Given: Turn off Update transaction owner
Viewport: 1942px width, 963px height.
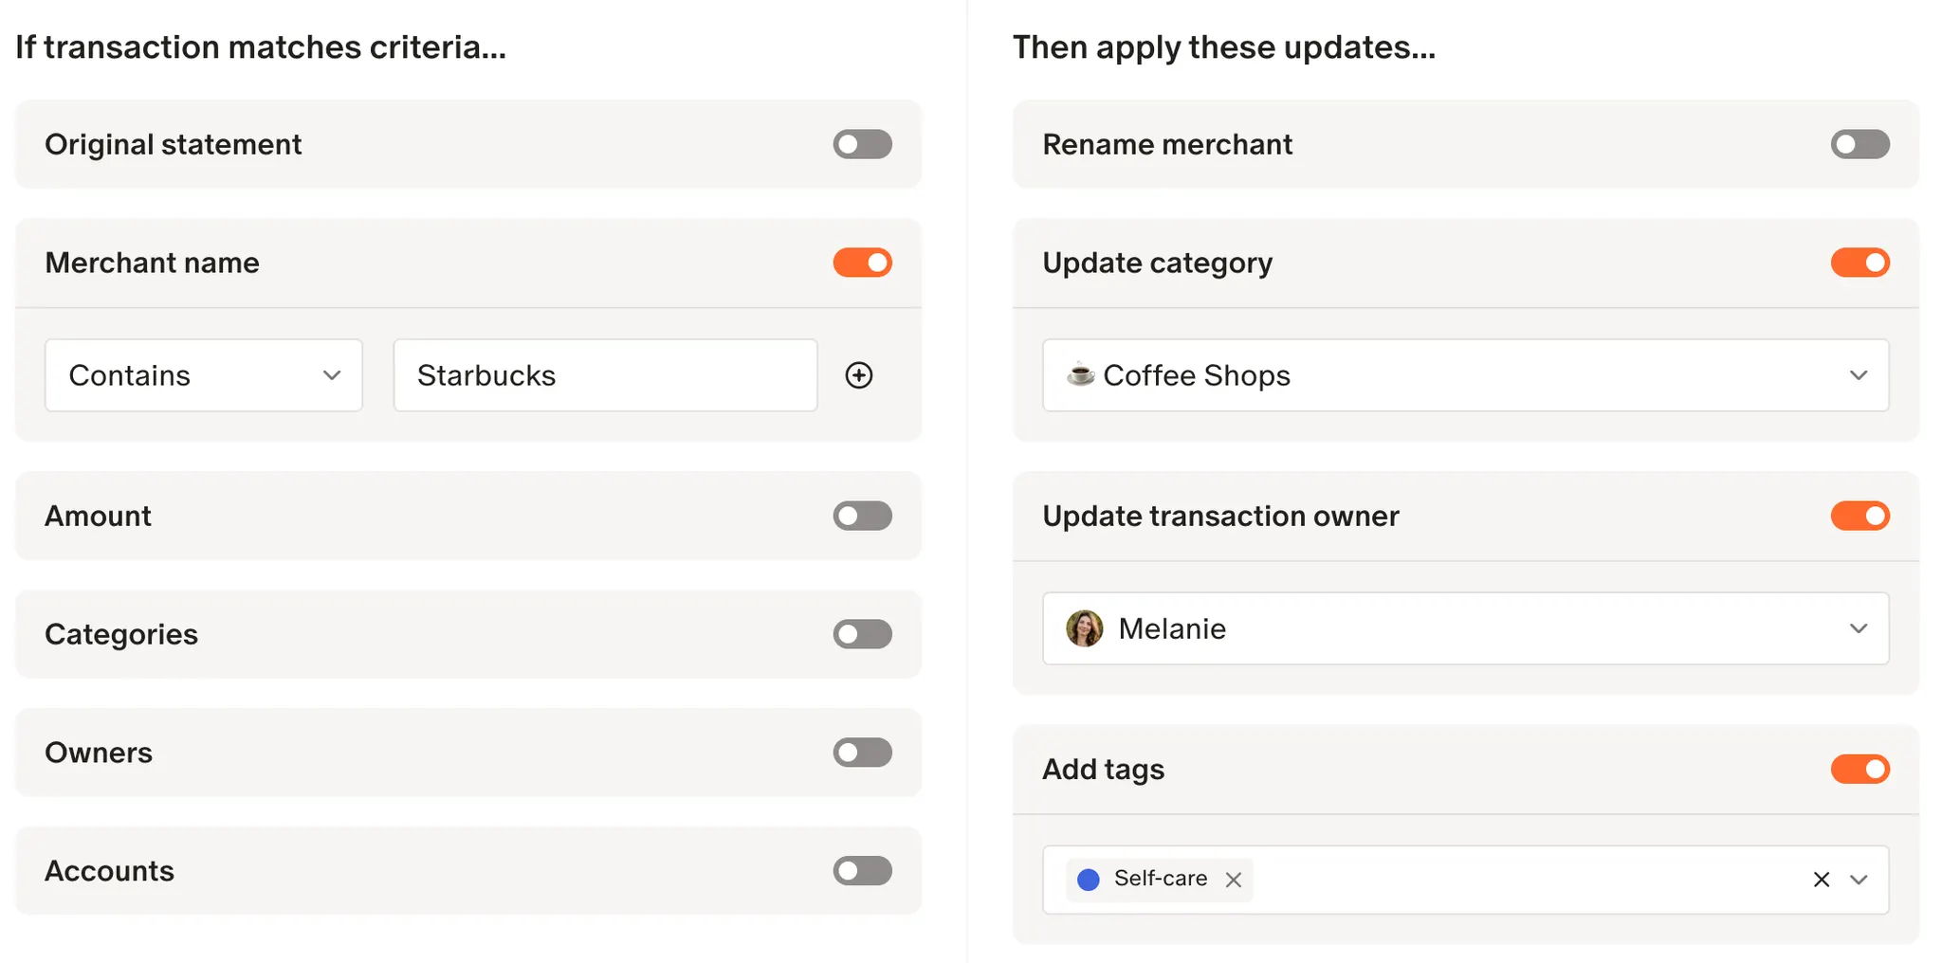Looking at the screenshot, I should tap(1860, 516).
